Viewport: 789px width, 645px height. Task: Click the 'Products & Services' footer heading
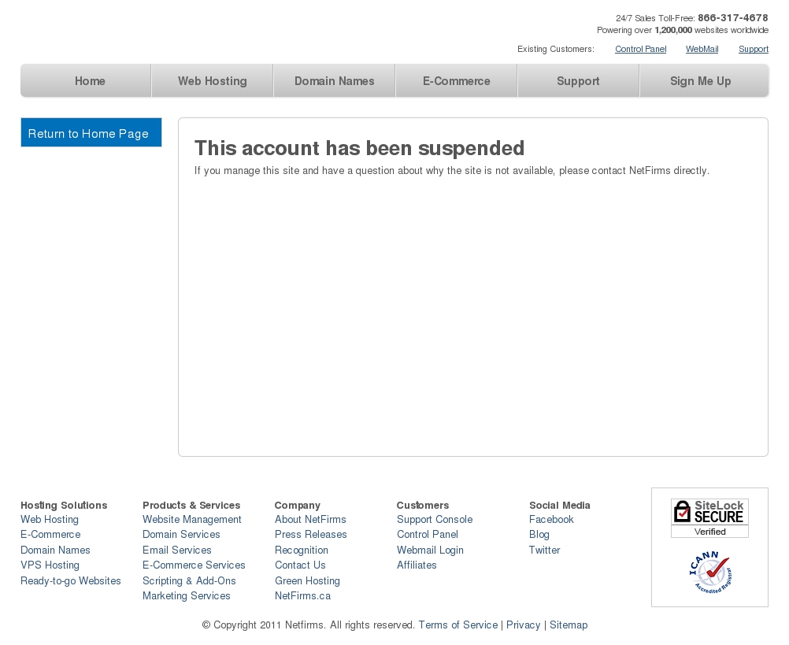point(191,505)
